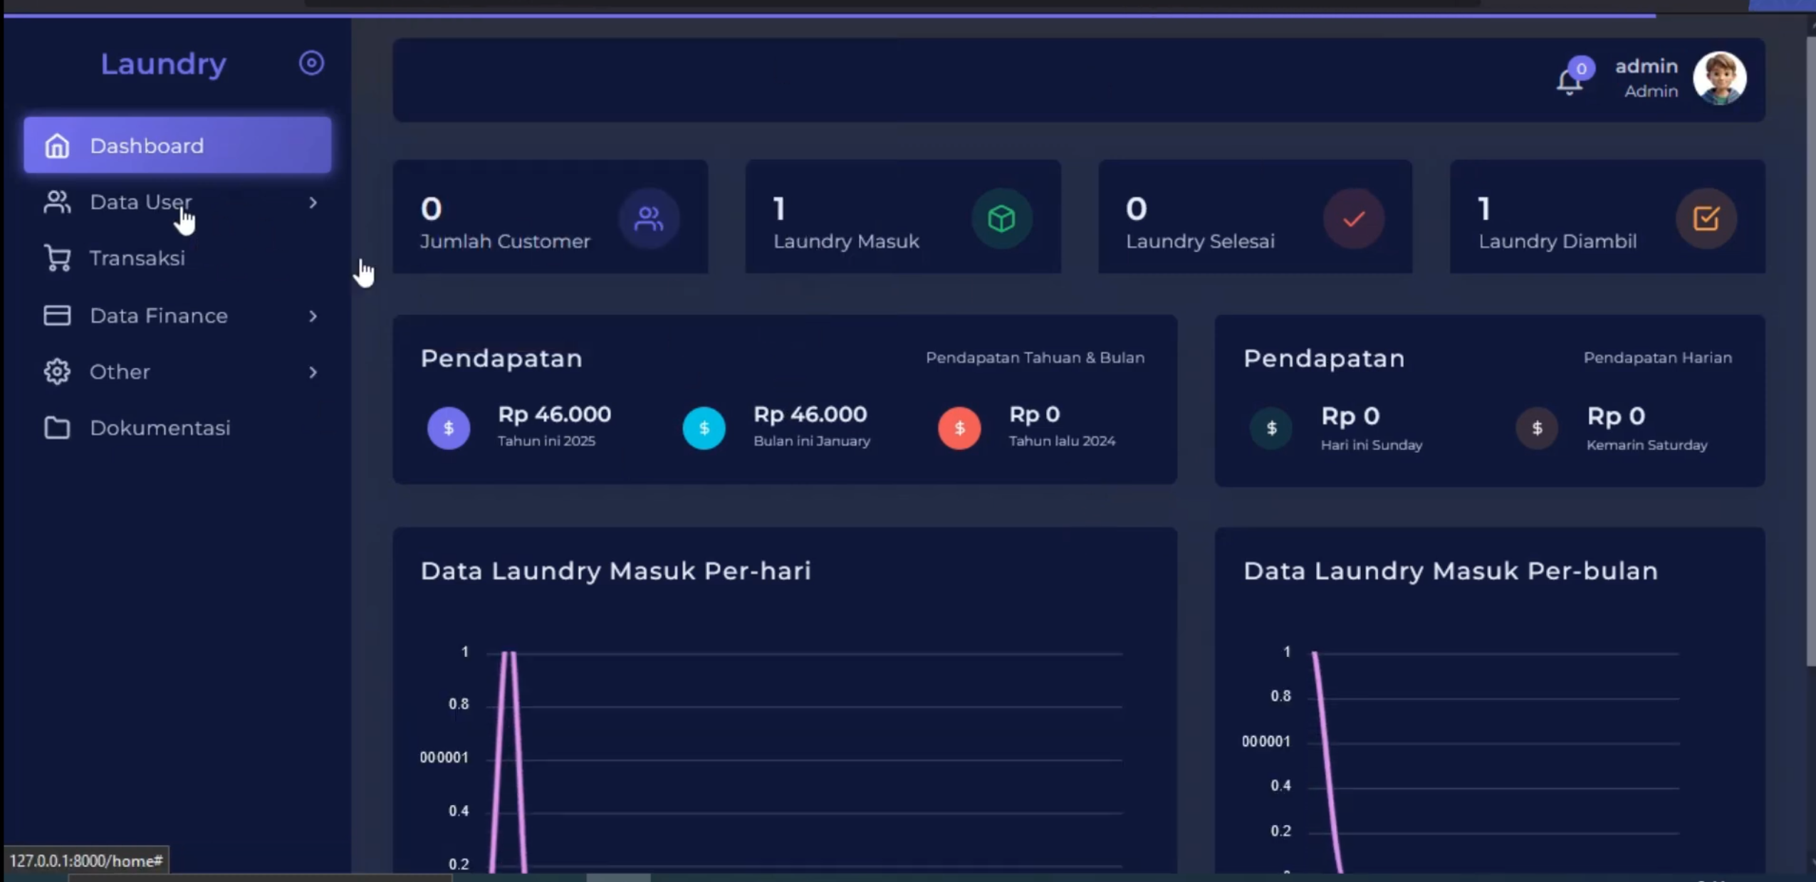
Task: Click the dollar icon for Hari ini Sunday
Action: point(1271,428)
